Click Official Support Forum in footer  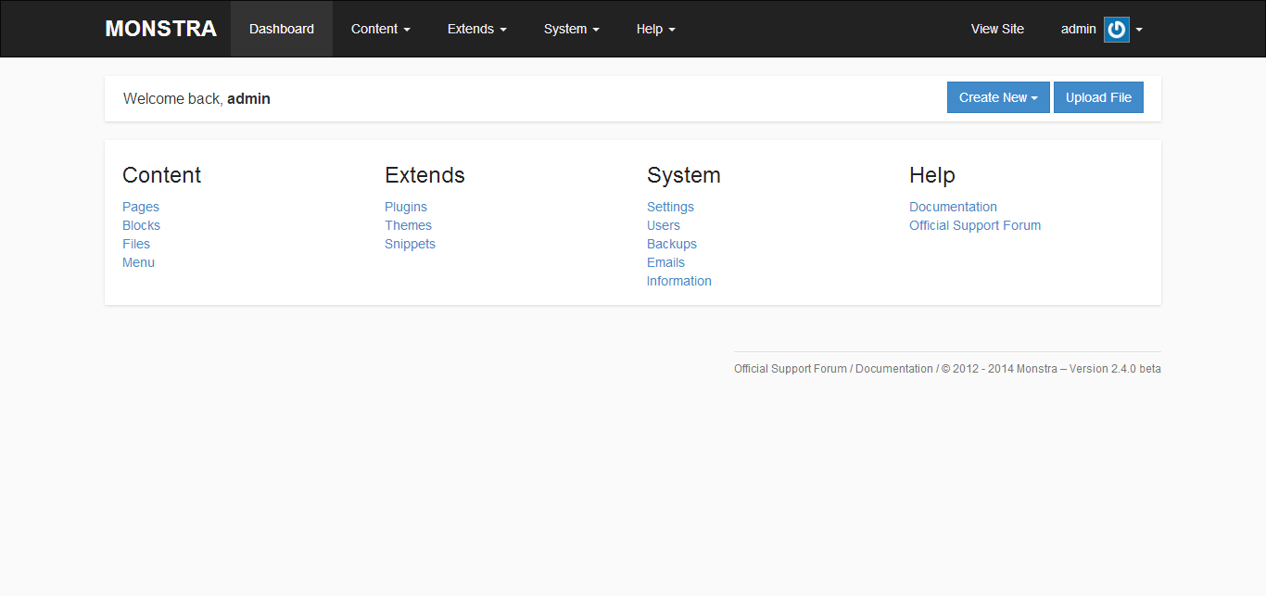pos(790,369)
